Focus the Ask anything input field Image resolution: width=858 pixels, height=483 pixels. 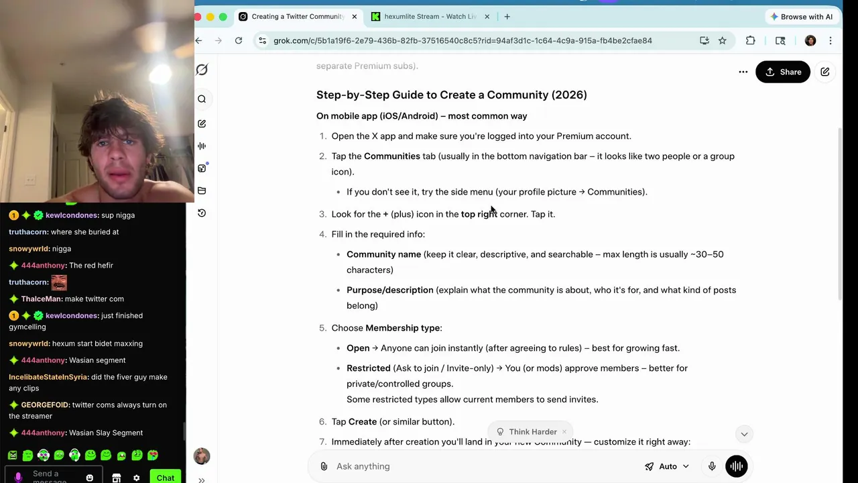pyautogui.click(x=483, y=466)
